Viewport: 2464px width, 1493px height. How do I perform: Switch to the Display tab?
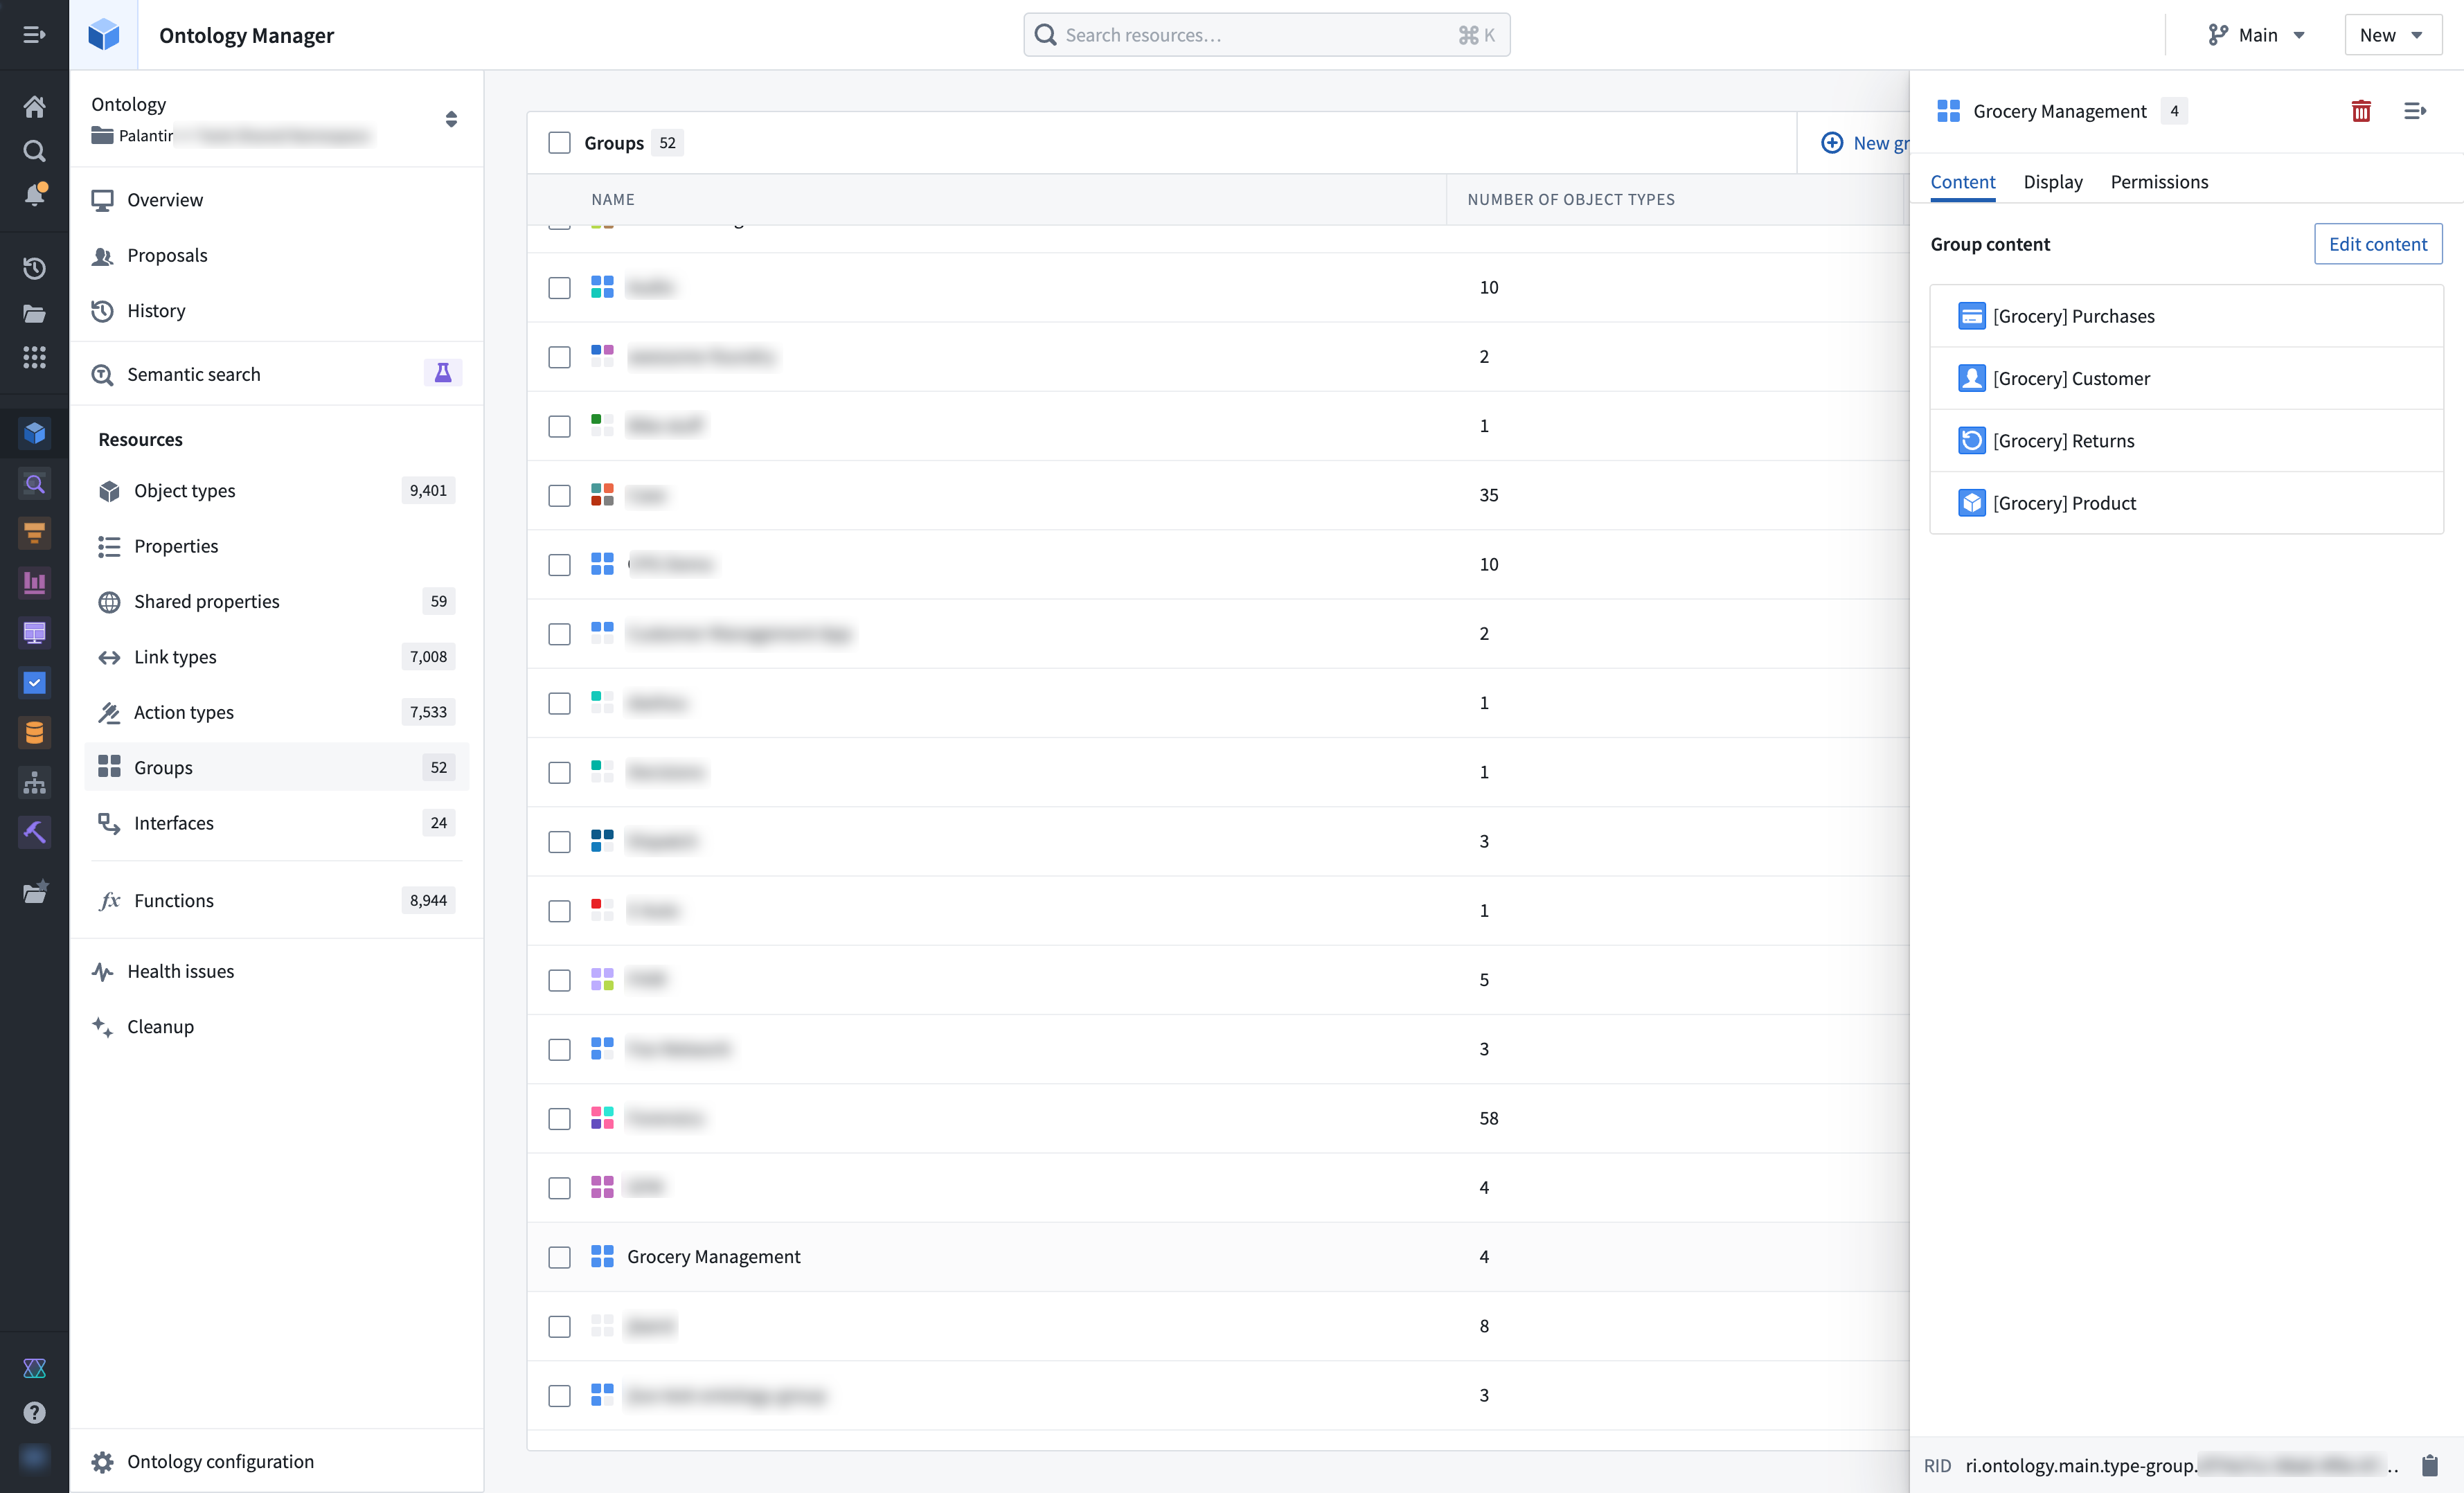[x=2052, y=181]
